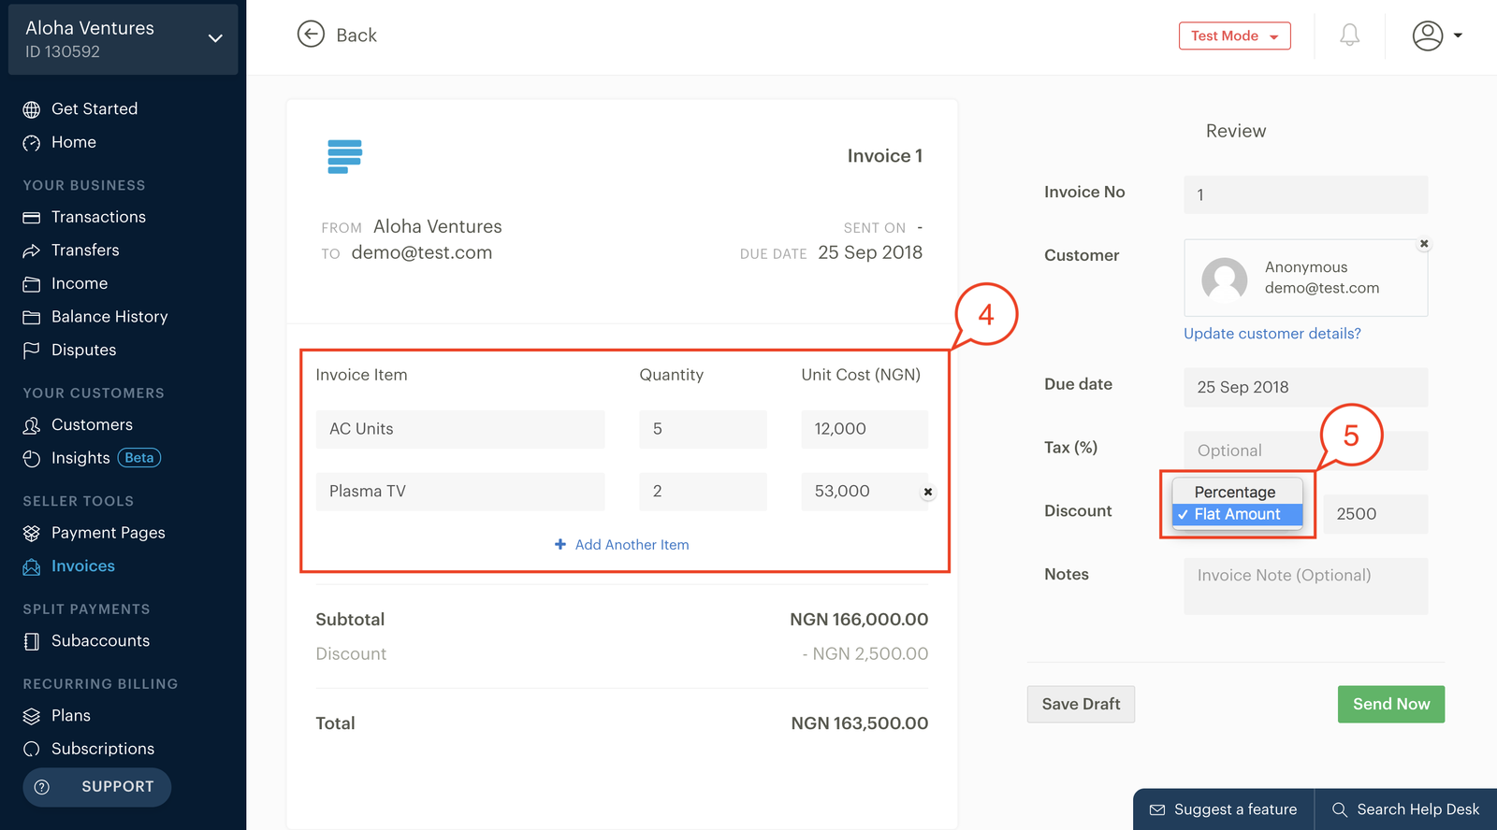
Task: Expand the Aloha Ventures business switcher
Action: [123, 39]
